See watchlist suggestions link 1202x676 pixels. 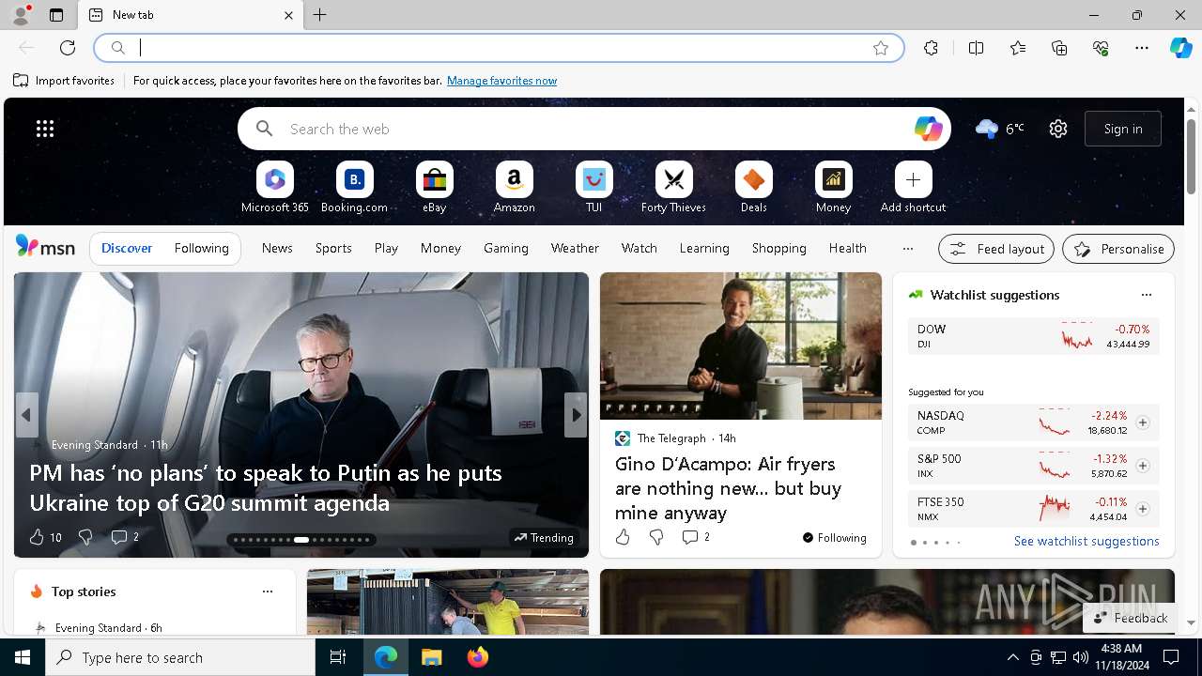tap(1086, 541)
